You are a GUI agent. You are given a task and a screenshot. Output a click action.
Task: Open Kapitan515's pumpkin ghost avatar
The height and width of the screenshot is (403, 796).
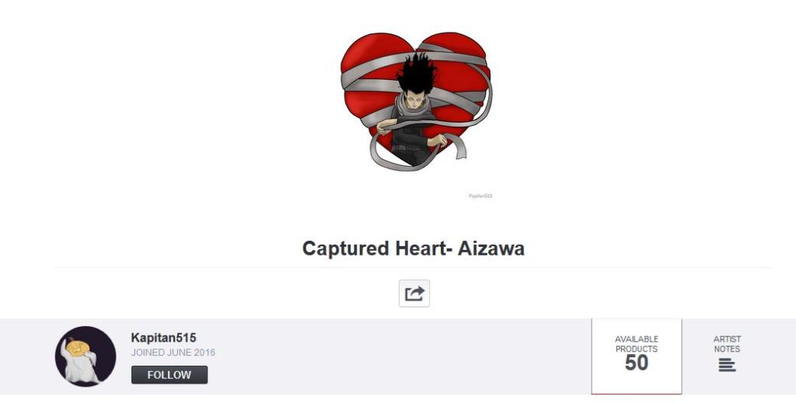point(86,356)
